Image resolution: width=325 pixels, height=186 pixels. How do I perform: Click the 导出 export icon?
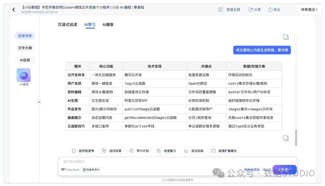coord(270,10)
